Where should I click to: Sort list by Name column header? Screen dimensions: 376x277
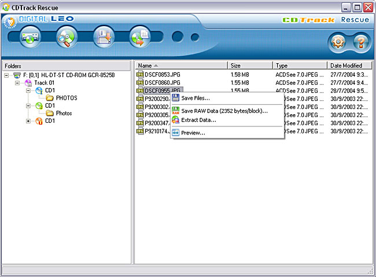pyautogui.click(x=182, y=65)
